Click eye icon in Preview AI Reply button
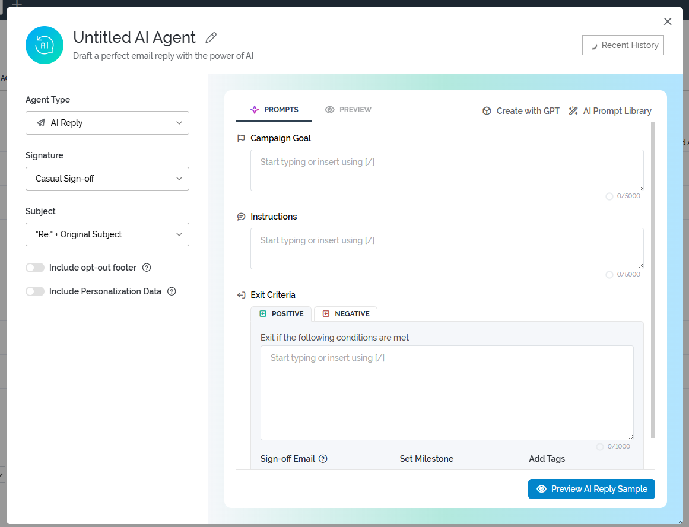This screenshot has width=689, height=527. pyautogui.click(x=541, y=489)
